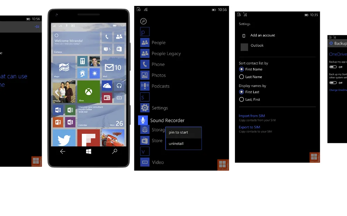
Task: Open the Xbox tile on Start screen
Action: point(88,92)
